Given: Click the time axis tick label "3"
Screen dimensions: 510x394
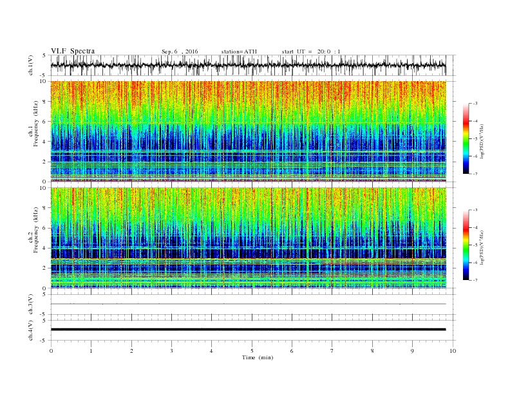Looking at the screenshot, I should [x=171, y=351].
